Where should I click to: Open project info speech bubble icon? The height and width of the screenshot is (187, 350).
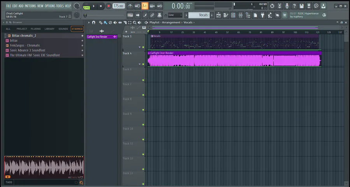[316, 6]
